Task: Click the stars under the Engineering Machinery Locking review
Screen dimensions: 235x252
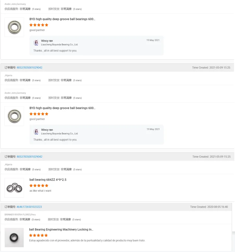Action: tap(39, 236)
